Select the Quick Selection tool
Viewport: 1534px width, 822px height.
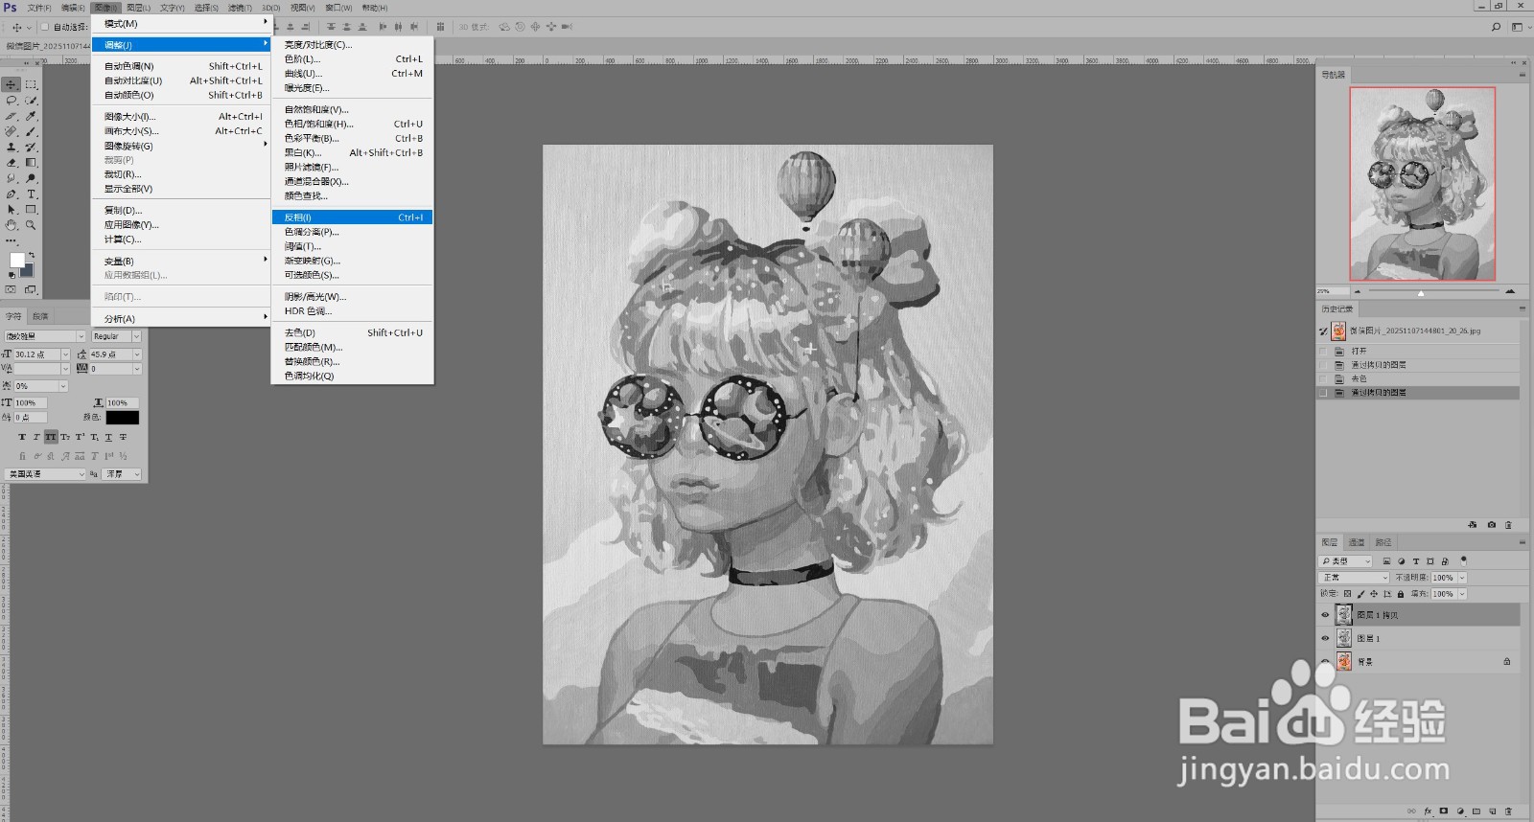coord(31,100)
